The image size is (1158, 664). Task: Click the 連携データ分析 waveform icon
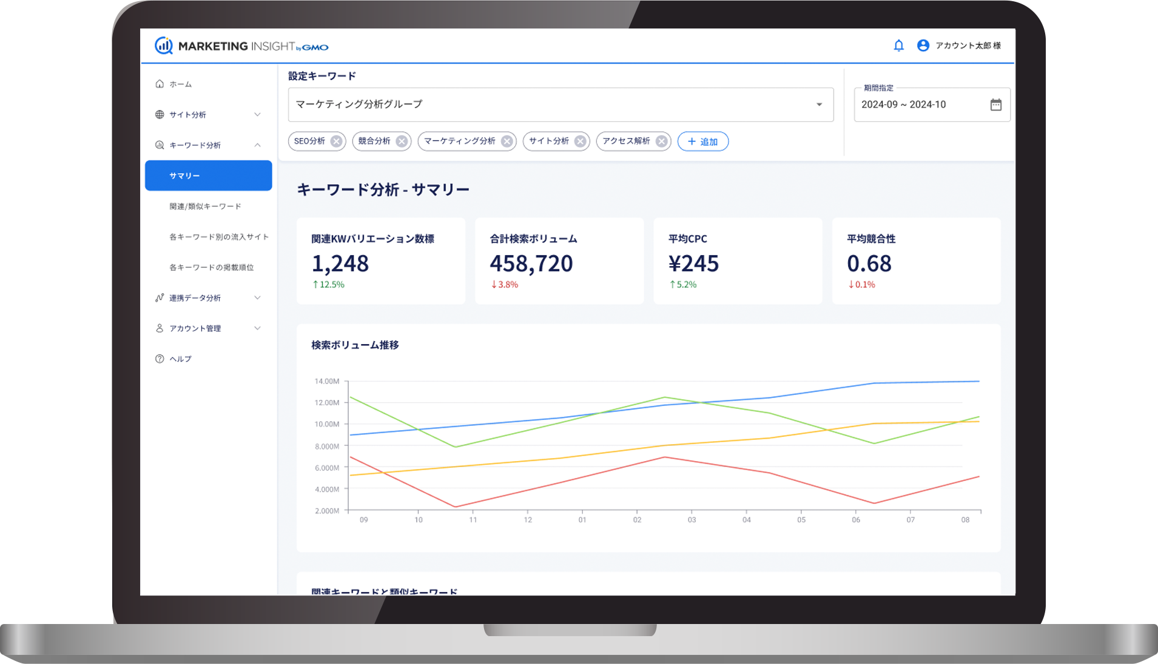pos(160,297)
